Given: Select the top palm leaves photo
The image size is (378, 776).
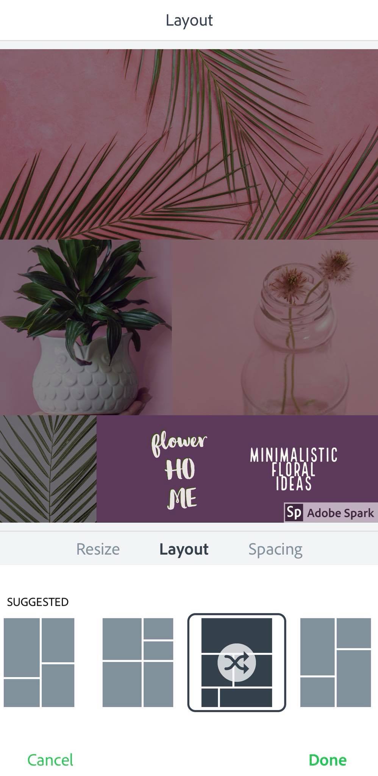Looking at the screenshot, I should (189, 144).
